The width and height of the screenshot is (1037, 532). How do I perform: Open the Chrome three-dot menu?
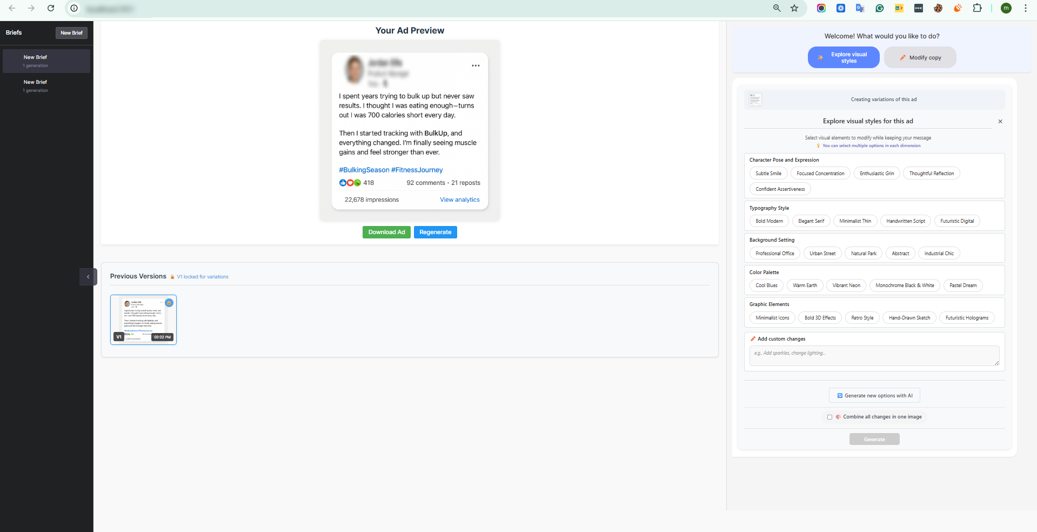pyautogui.click(x=1025, y=8)
